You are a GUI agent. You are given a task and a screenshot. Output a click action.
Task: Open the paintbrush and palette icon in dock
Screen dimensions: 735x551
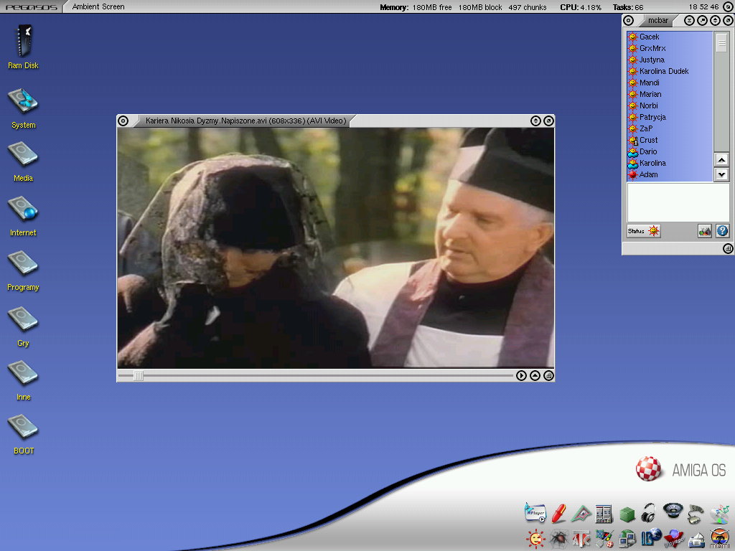pyautogui.click(x=604, y=539)
